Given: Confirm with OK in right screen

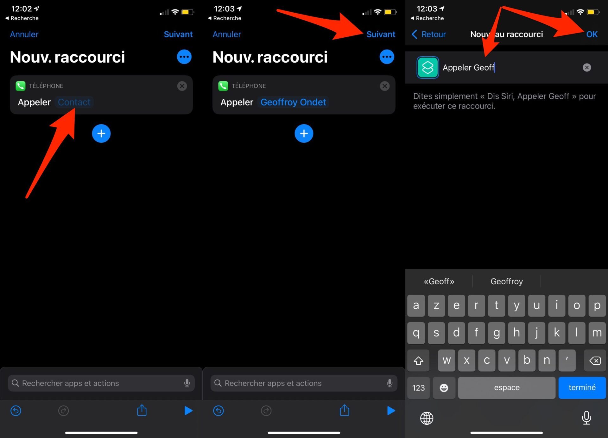Looking at the screenshot, I should [592, 34].
